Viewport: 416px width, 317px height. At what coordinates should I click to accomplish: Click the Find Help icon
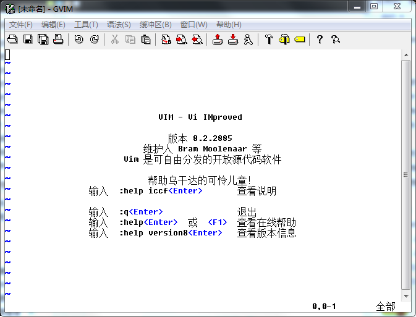point(336,40)
